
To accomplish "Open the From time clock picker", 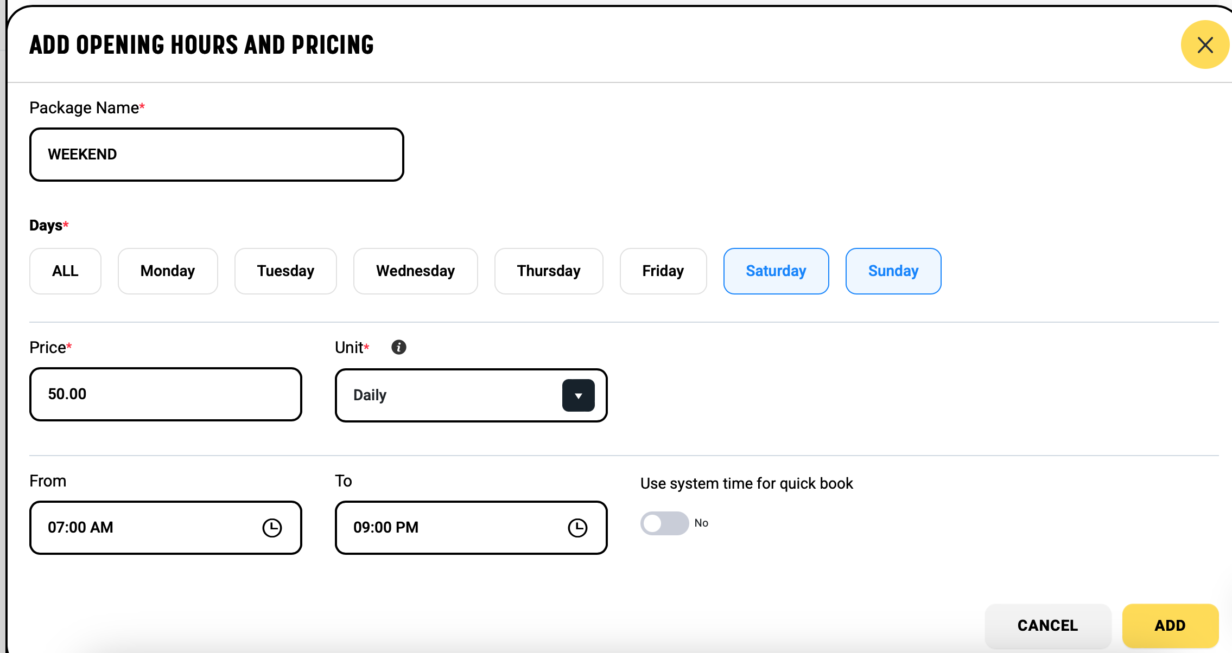I will click(x=272, y=528).
